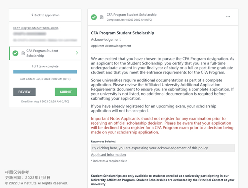Click document icon in main panel header
The width and height of the screenshot is (248, 188).
pos(102,17)
